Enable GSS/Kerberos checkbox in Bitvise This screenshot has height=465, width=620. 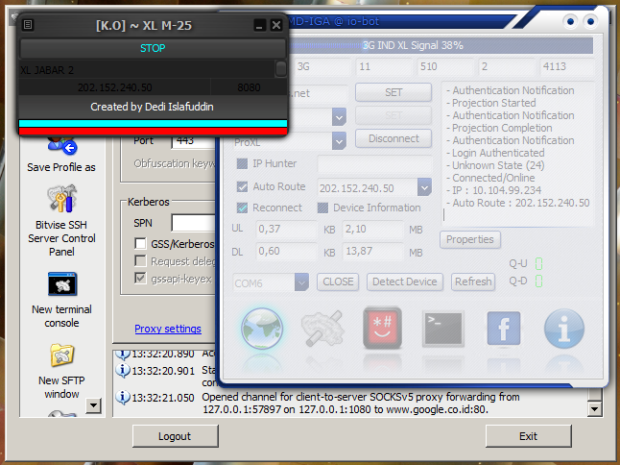[x=140, y=243]
